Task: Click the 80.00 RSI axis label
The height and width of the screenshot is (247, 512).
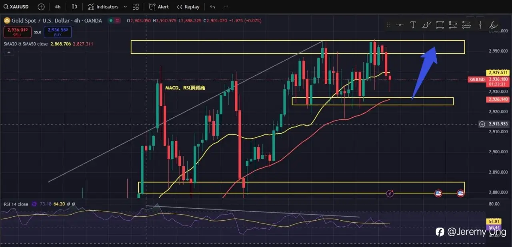Action: click(494, 204)
